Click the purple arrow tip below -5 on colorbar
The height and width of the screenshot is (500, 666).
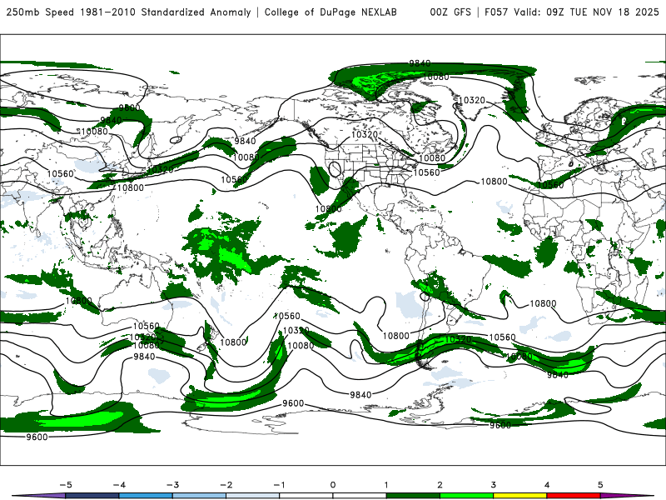click(40, 496)
